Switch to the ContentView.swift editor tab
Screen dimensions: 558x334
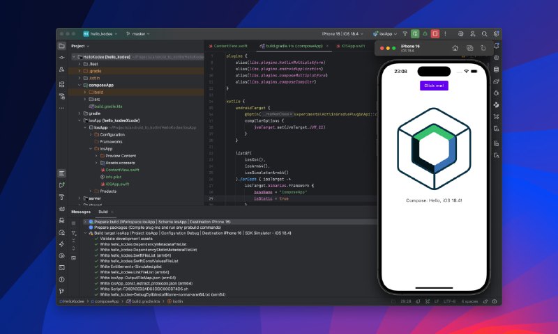[x=228, y=46]
